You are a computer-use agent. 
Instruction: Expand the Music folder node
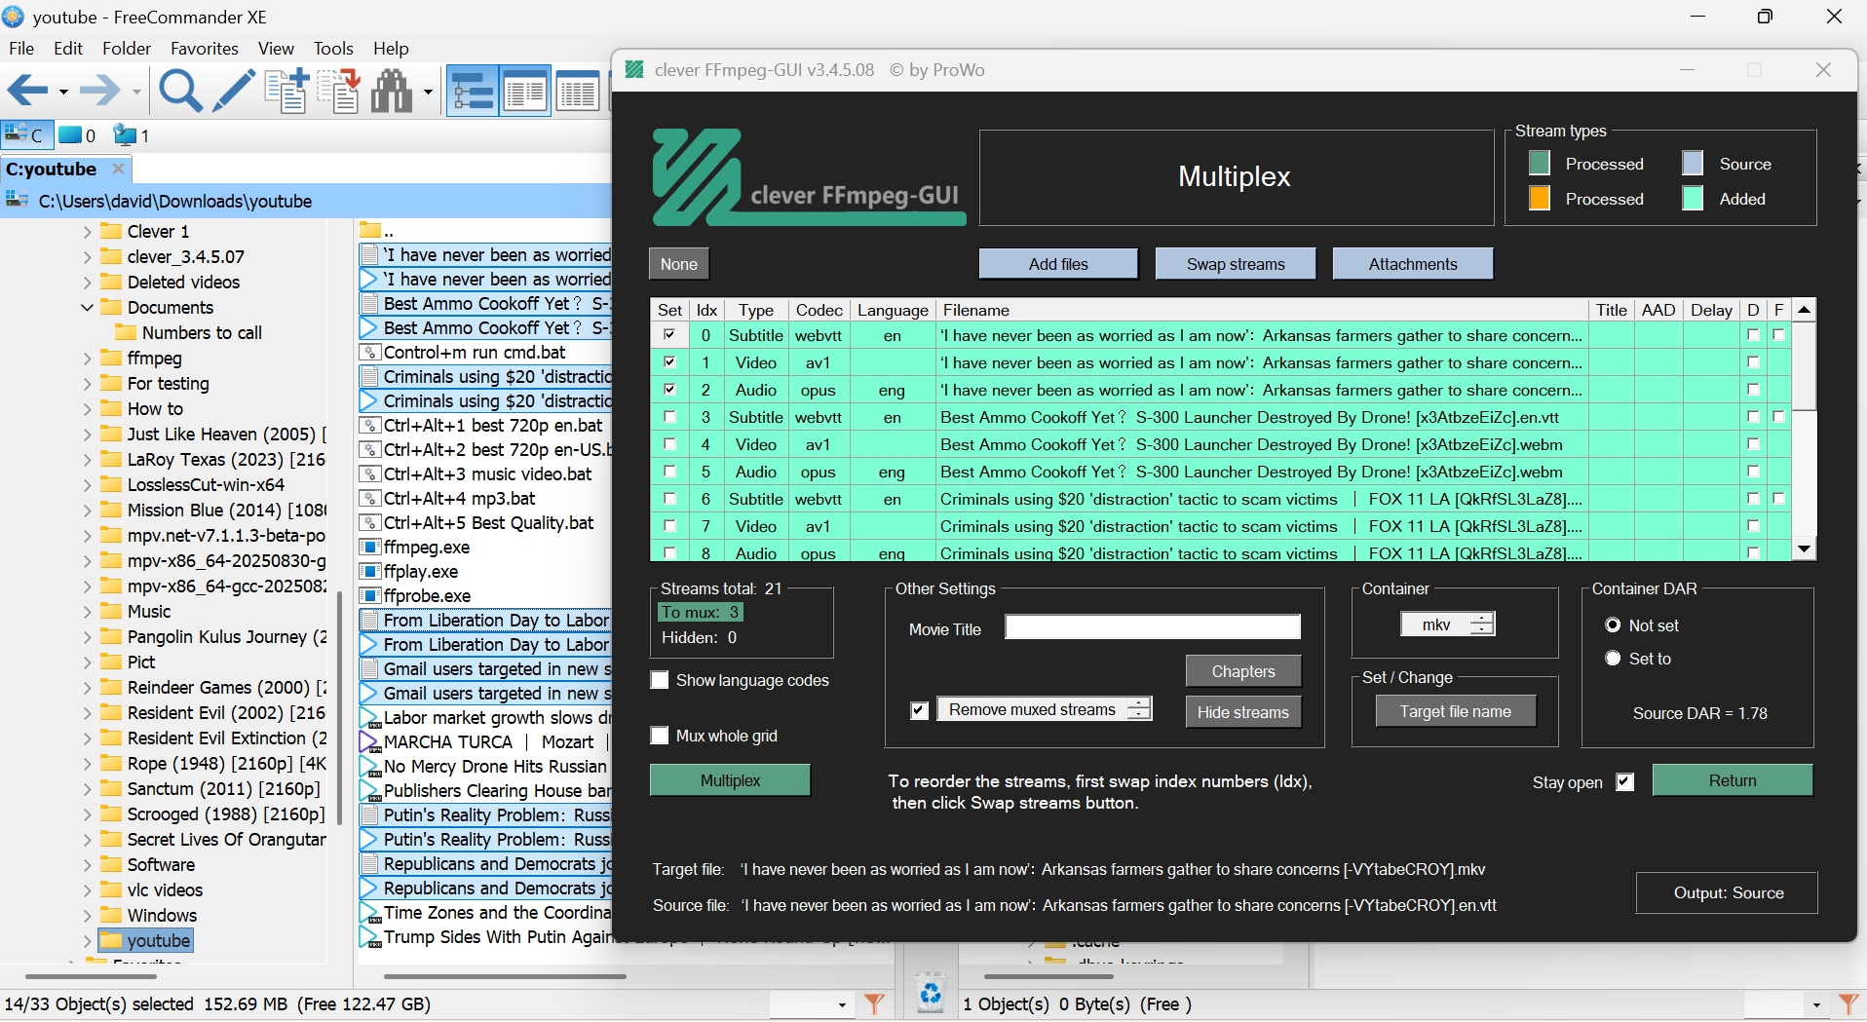click(x=88, y=612)
